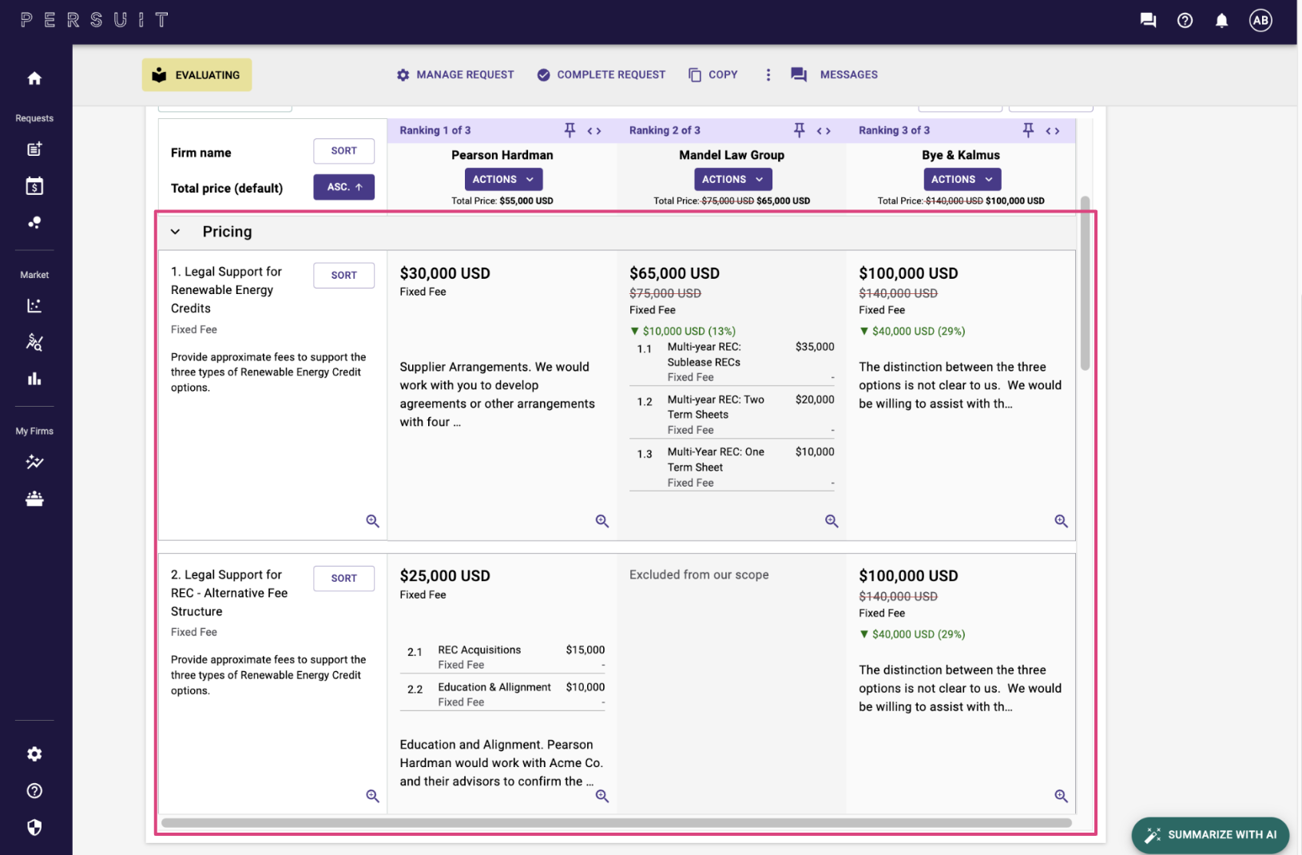The image size is (1302, 855).
Task: Open Pearson Hardman ACTIONS dropdown
Action: pos(503,180)
